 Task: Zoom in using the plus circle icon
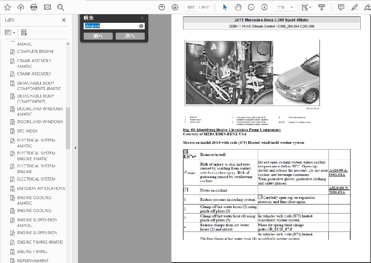[x=264, y=7]
